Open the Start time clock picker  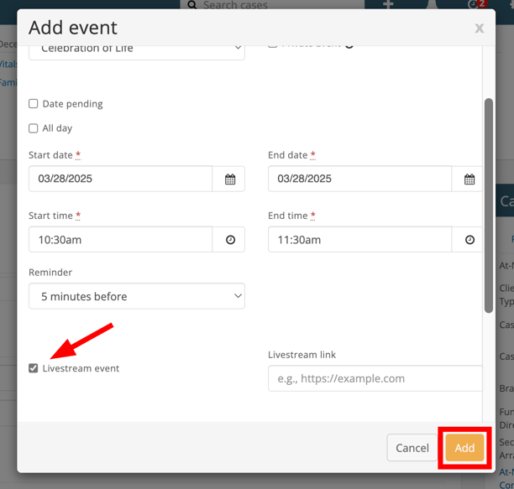pyautogui.click(x=229, y=240)
